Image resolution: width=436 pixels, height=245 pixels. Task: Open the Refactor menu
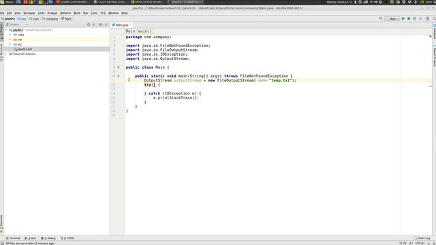pyautogui.click(x=65, y=13)
